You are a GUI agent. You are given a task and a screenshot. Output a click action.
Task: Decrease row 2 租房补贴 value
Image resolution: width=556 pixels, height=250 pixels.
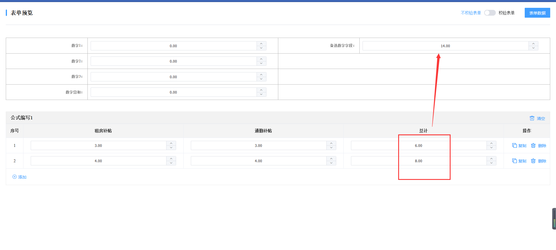[x=171, y=163]
